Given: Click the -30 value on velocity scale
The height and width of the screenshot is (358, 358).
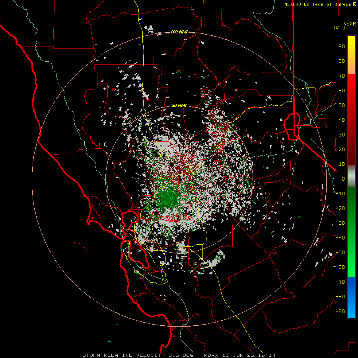Looking at the screenshot, I should pos(340,223).
